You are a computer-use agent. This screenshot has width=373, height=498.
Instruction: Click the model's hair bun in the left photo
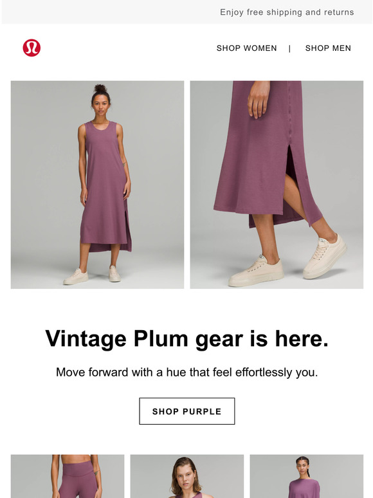pos(100,89)
